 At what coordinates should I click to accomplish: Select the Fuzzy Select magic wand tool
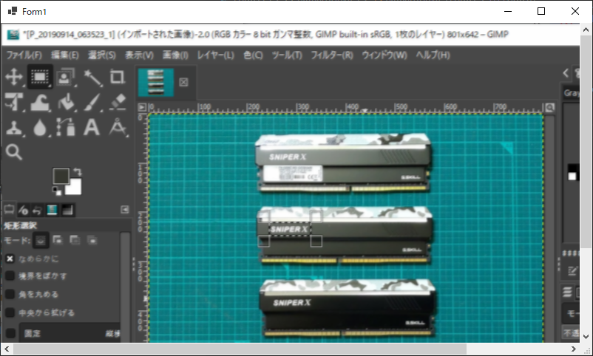[92, 77]
